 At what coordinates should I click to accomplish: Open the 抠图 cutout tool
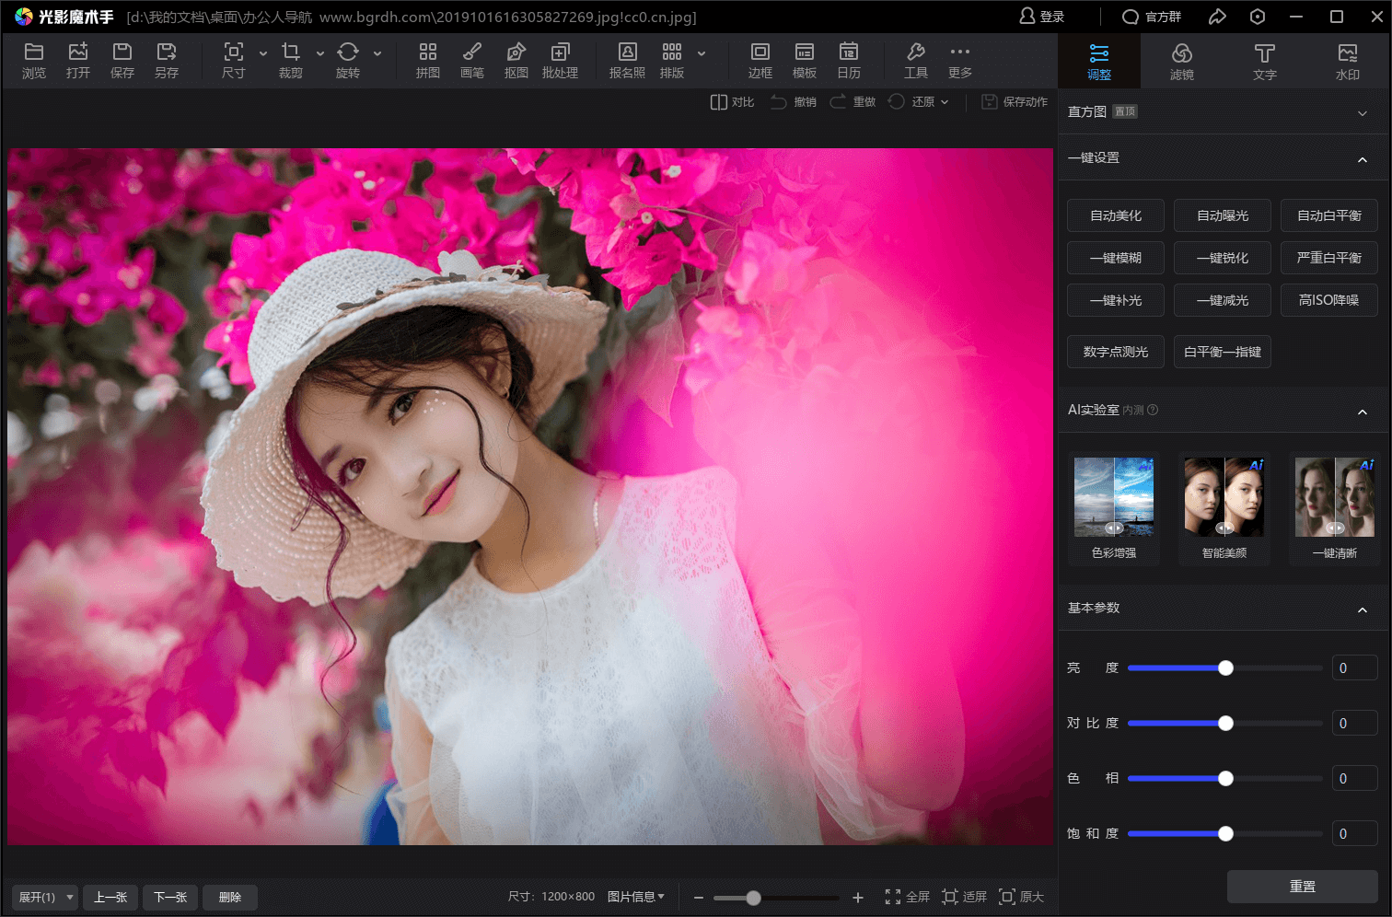pyautogui.click(x=516, y=60)
